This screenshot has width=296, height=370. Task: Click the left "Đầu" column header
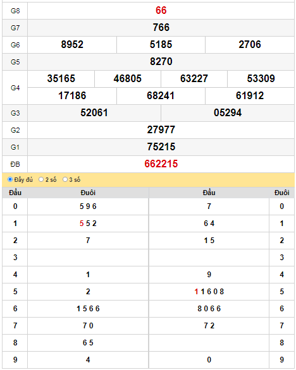point(15,193)
